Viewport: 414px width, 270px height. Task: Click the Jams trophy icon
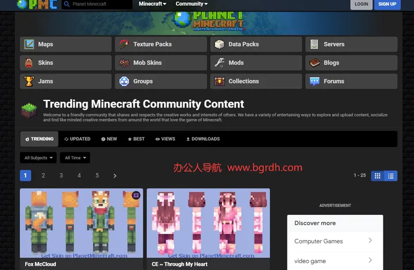coord(29,81)
